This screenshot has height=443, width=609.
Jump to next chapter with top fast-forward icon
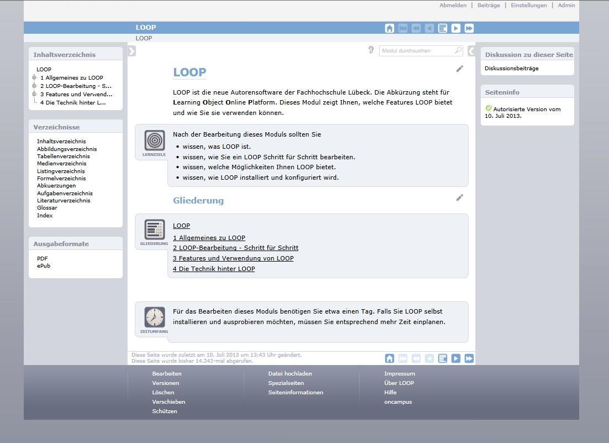click(x=469, y=28)
